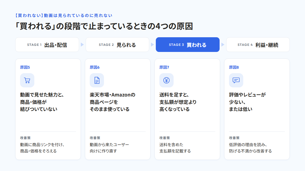The height and width of the screenshot is (171, 305).
Task: Click the 原因6 label
Action: [95, 67]
